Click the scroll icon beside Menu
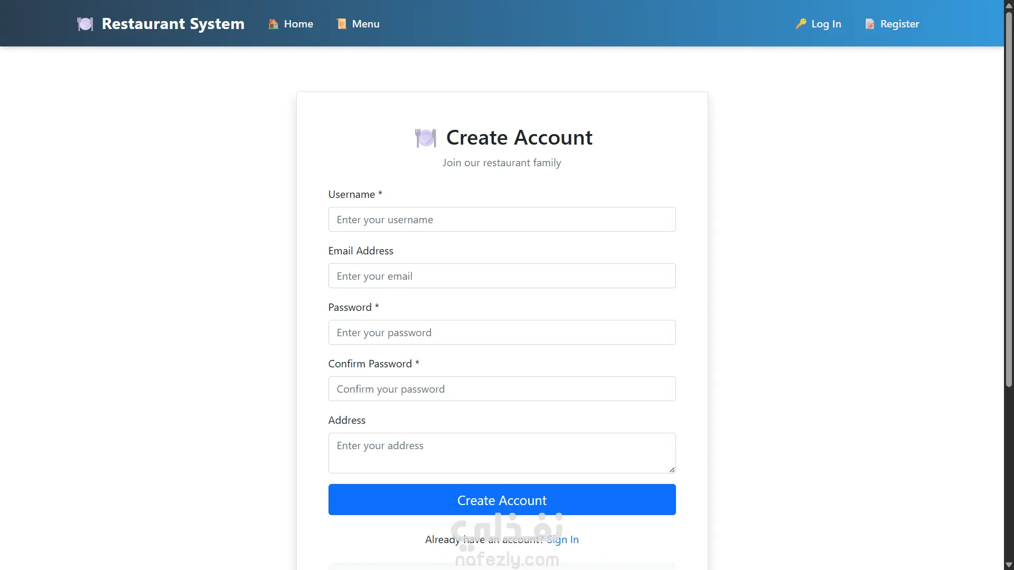 point(342,24)
